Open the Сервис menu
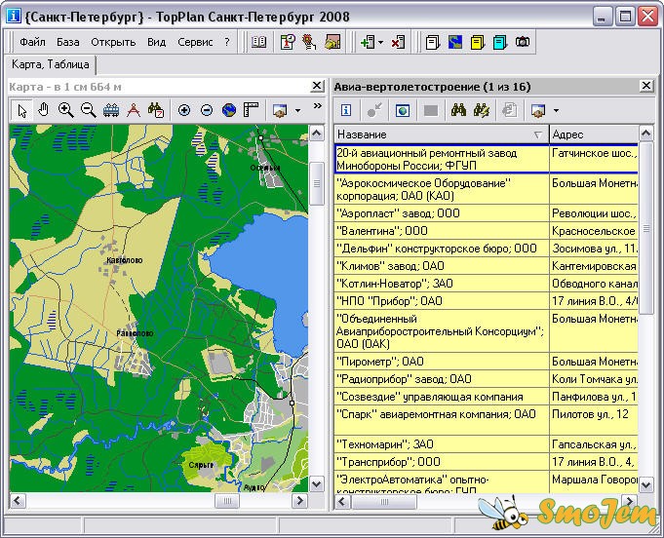The width and height of the screenshot is (664, 538). (195, 42)
